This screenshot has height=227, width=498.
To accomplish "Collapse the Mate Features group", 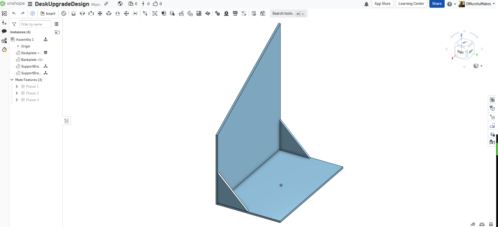I will (12, 80).
